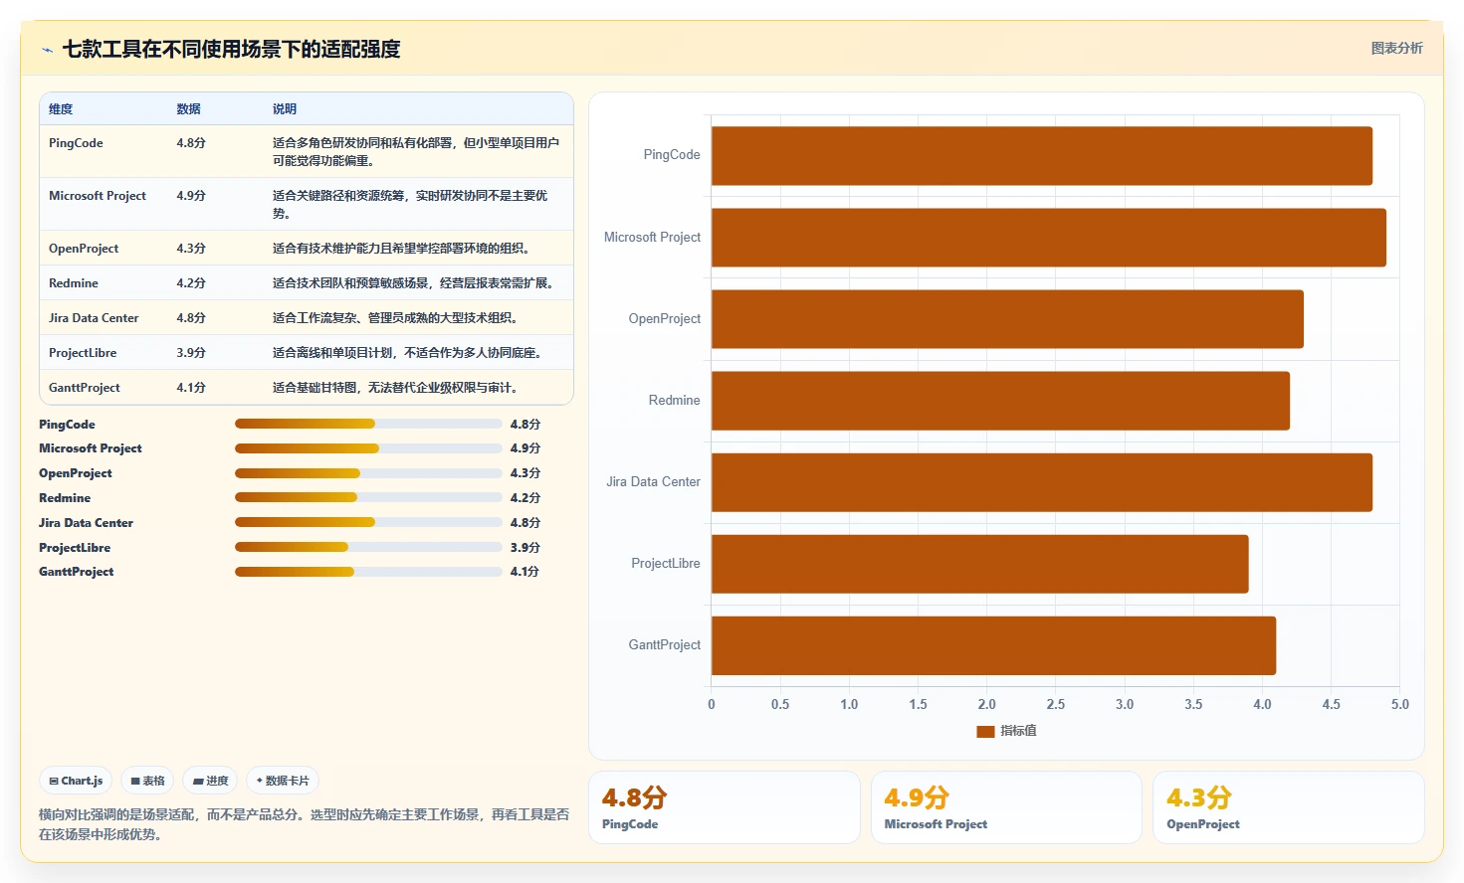
Task: Click the PingCode description about 多角色研发协同
Action: click(x=416, y=151)
